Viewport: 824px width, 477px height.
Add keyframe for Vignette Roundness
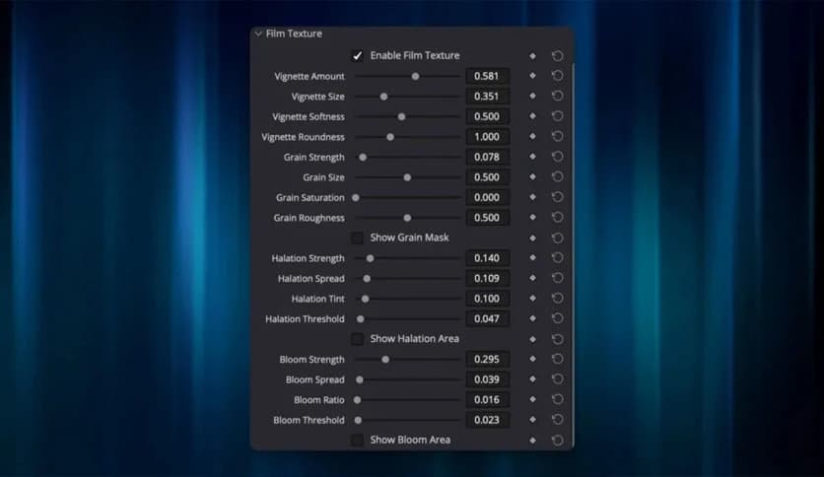532,137
